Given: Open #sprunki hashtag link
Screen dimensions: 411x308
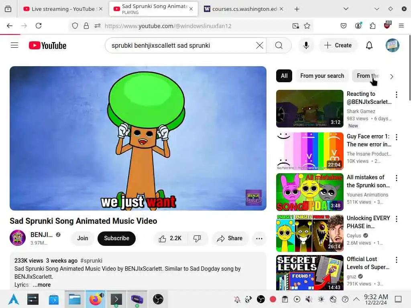Looking at the screenshot, I should pyautogui.click(x=91, y=261).
